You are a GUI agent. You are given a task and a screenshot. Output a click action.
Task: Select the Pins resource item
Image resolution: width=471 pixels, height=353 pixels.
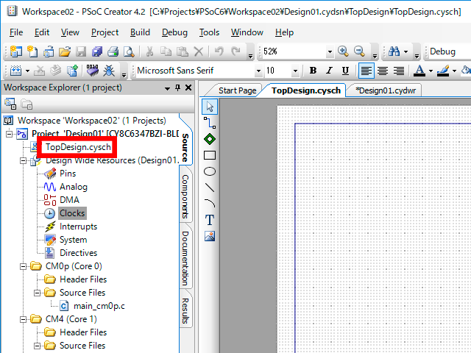tap(68, 174)
